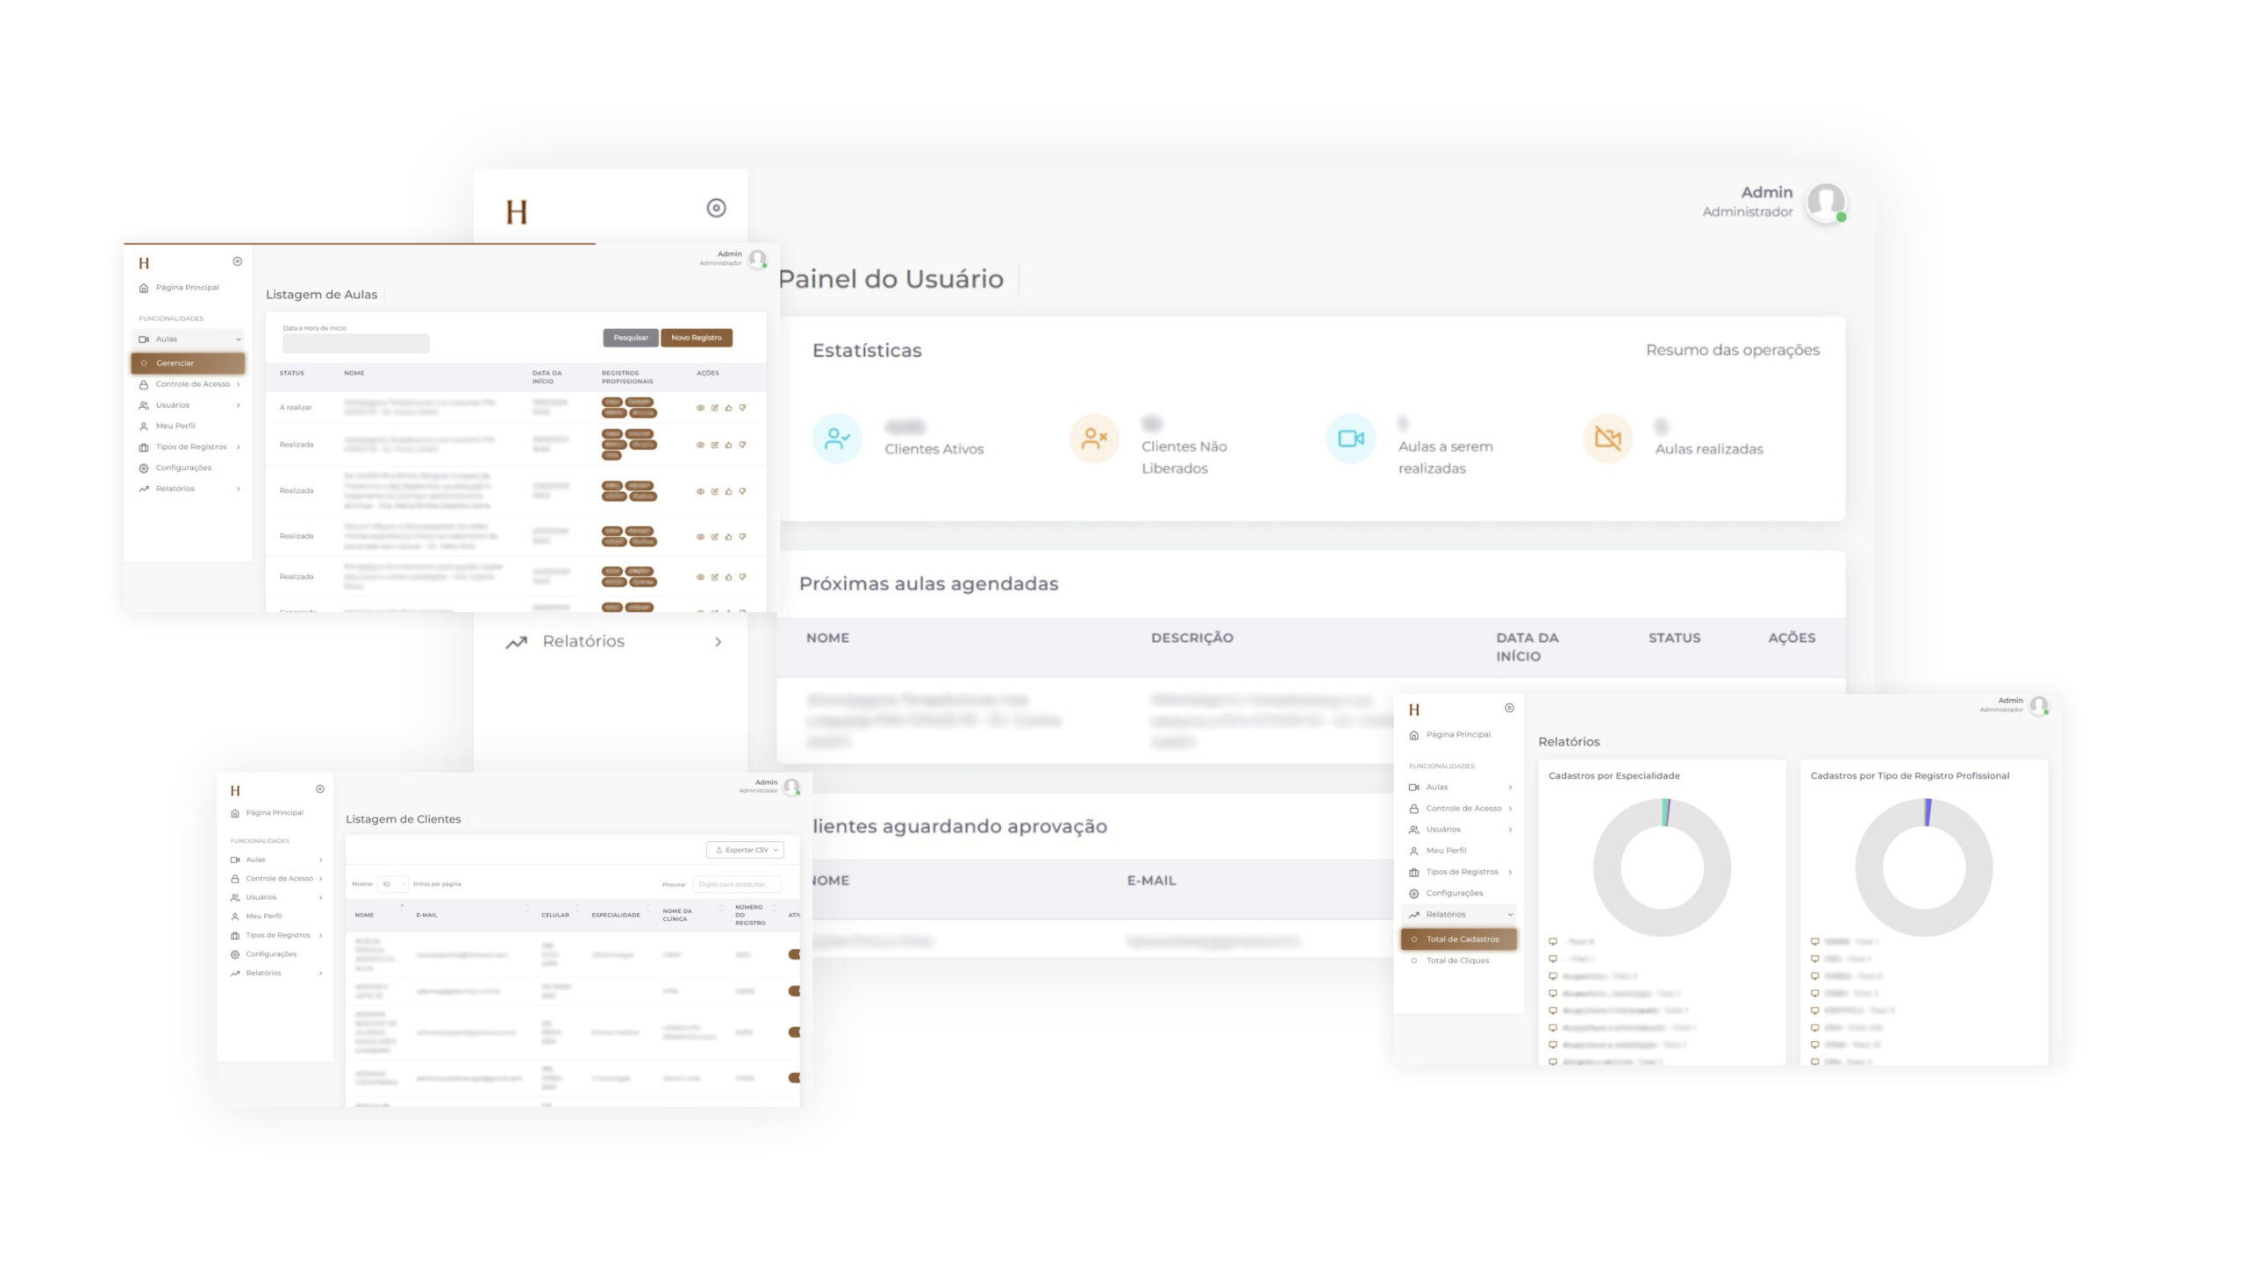This screenshot has height=1263, width=2246.
Task: Click the eye view icon on the 'A realizar' row
Action: coord(700,408)
